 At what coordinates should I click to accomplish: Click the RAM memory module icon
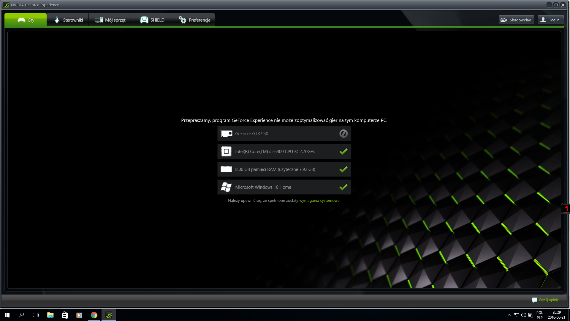pos(226,169)
